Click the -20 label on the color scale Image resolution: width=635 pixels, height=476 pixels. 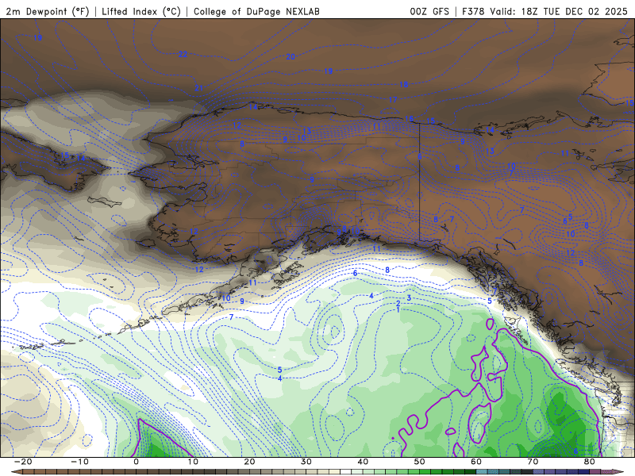point(23,462)
